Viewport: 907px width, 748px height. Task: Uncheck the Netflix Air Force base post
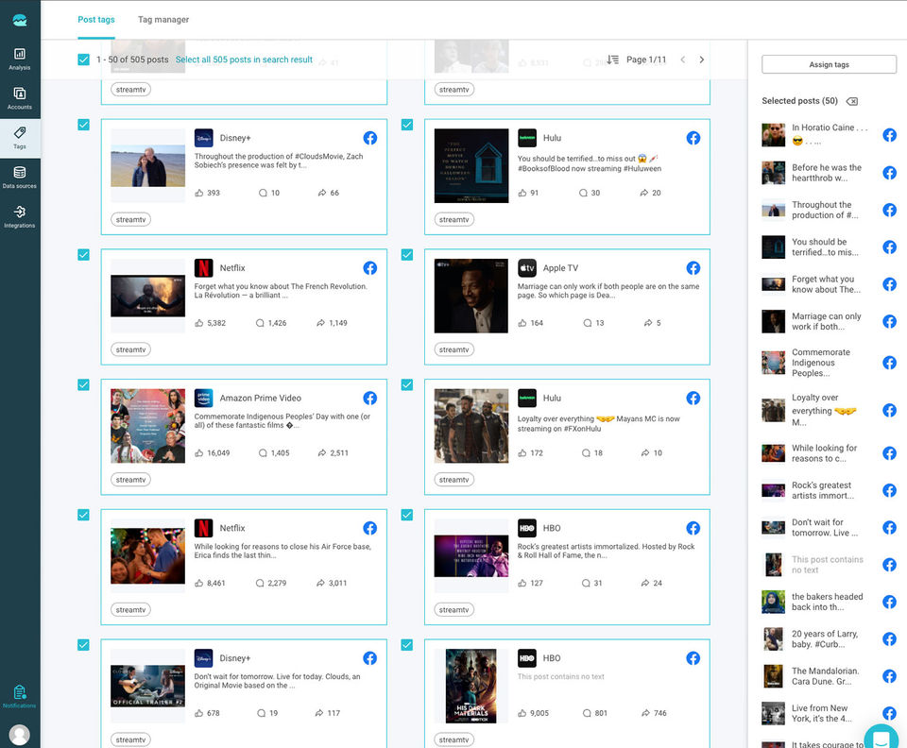(x=83, y=515)
